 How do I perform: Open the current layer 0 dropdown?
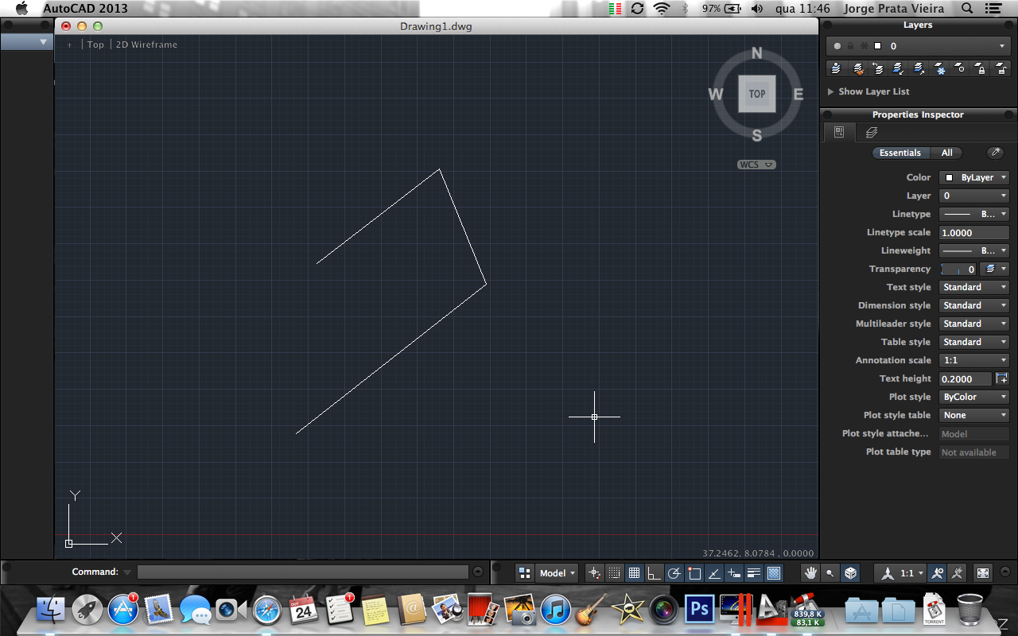point(918,46)
